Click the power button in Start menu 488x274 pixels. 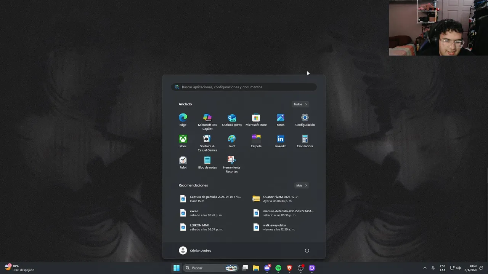click(307, 250)
